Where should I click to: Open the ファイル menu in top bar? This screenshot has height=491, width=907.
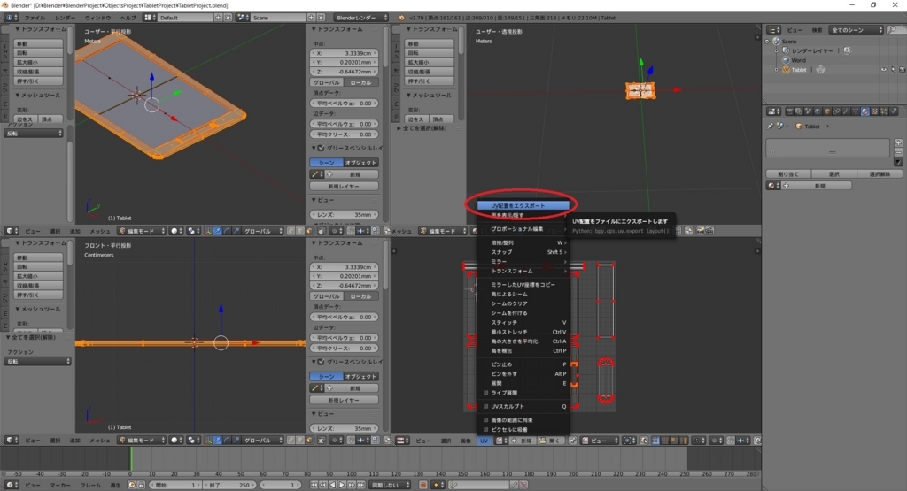click(35, 18)
